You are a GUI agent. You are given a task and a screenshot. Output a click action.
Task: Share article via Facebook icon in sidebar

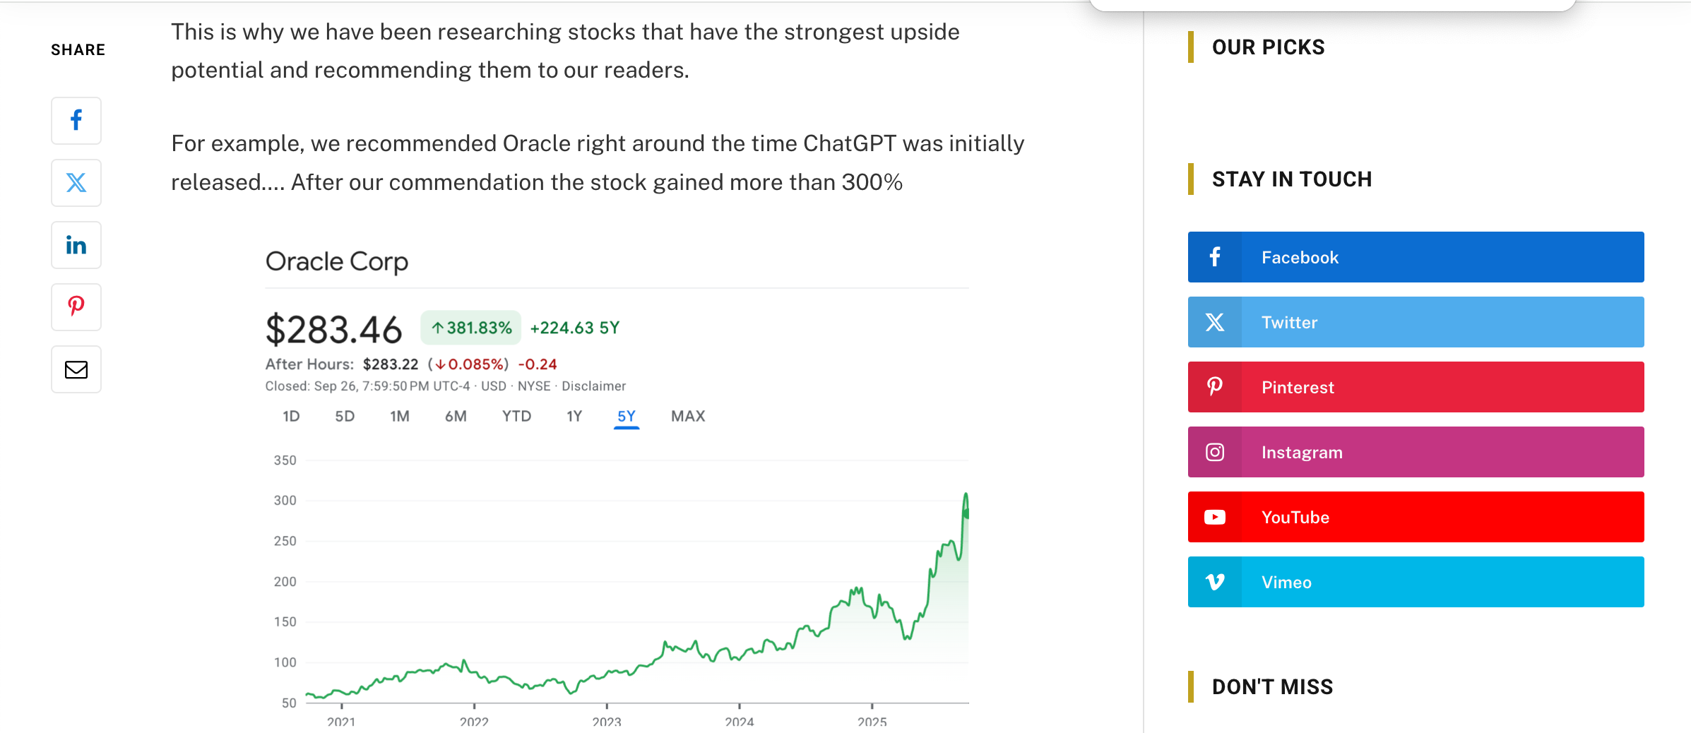pos(76,121)
